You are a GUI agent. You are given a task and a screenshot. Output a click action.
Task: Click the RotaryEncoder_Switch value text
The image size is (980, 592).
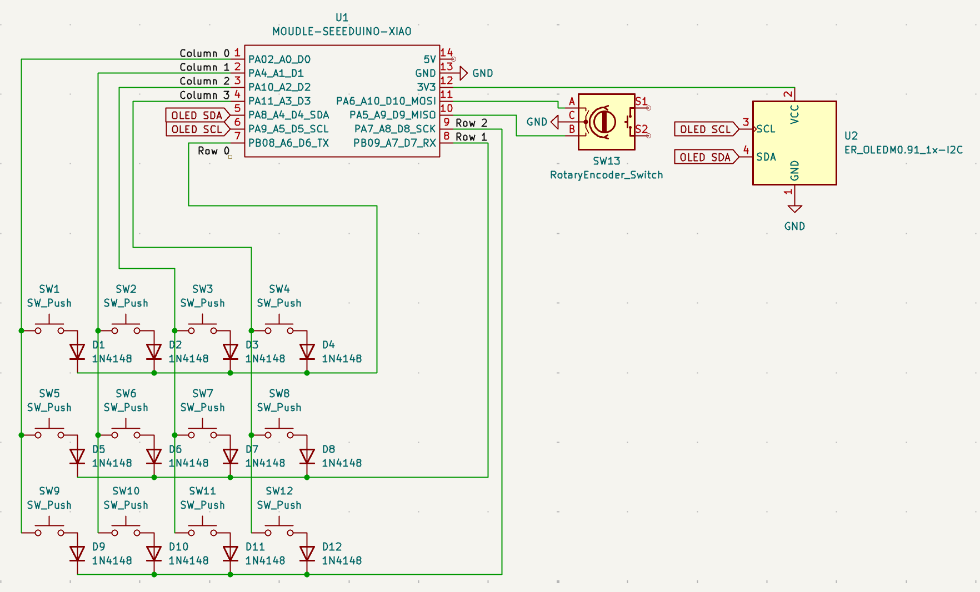[x=607, y=175]
